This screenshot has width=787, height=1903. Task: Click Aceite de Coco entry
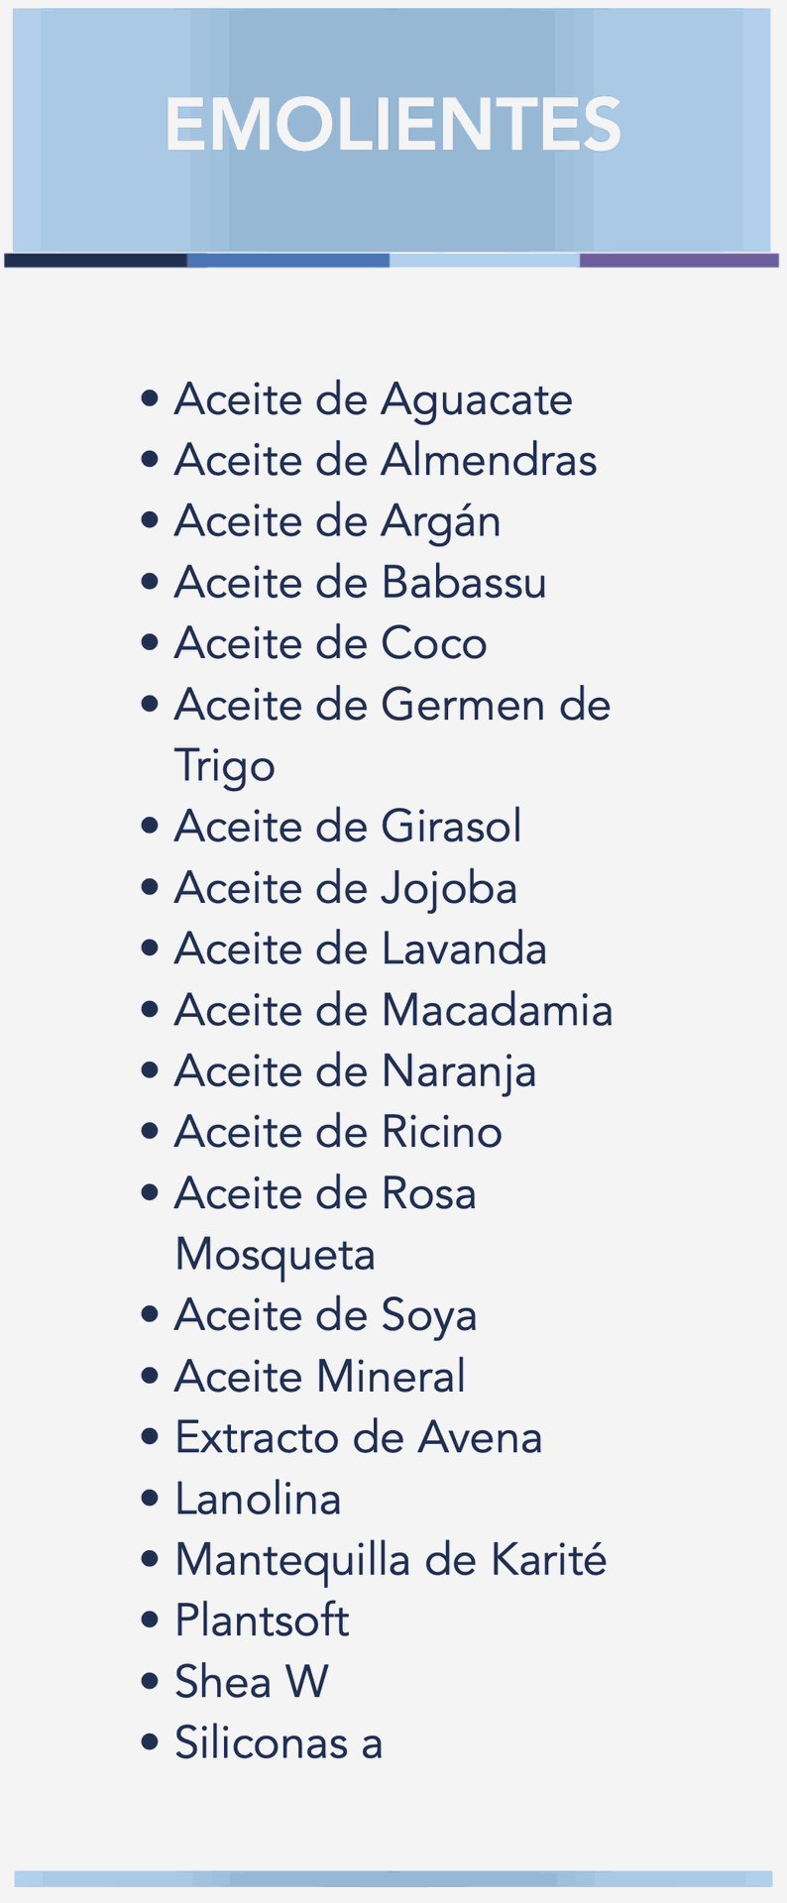coord(330,644)
